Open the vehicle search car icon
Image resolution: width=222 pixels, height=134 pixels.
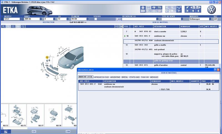click(154, 7)
